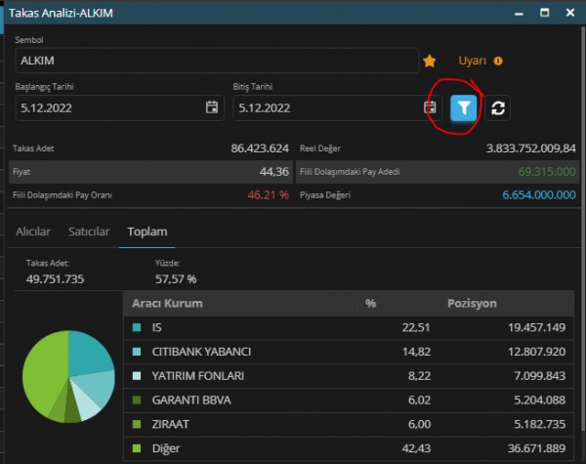Click the Sembol input field with ALKIM
586x464 pixels.
pyautogui.click(x=217, y=61)
